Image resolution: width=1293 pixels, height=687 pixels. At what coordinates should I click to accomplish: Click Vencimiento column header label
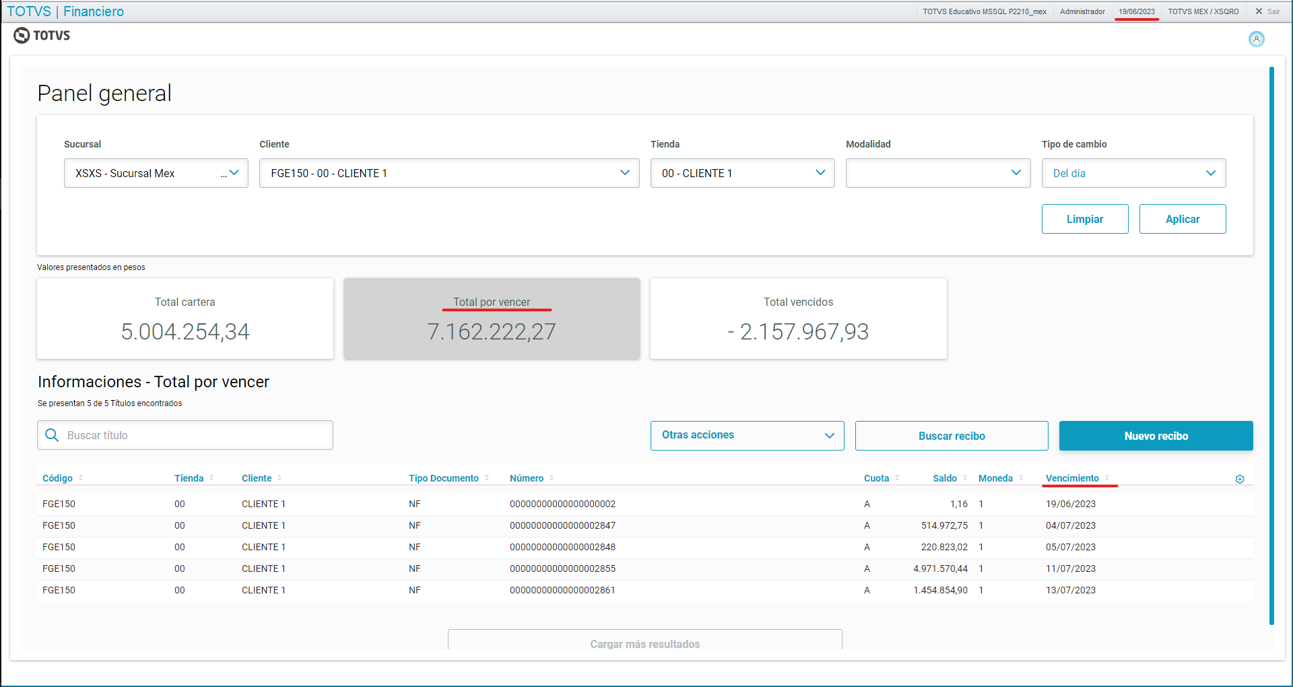[1072, 478]
